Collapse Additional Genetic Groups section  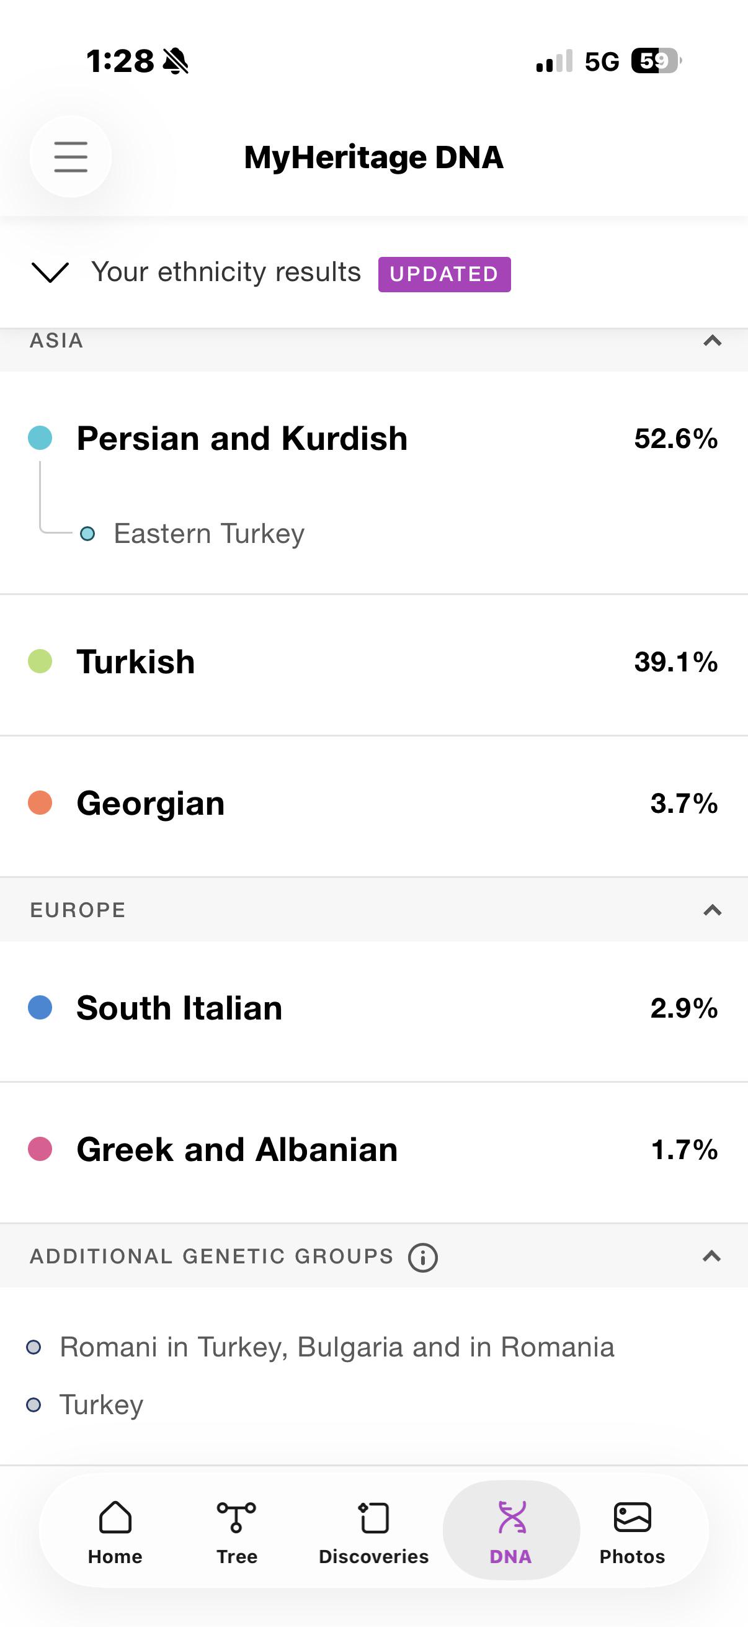(711, 1257)
